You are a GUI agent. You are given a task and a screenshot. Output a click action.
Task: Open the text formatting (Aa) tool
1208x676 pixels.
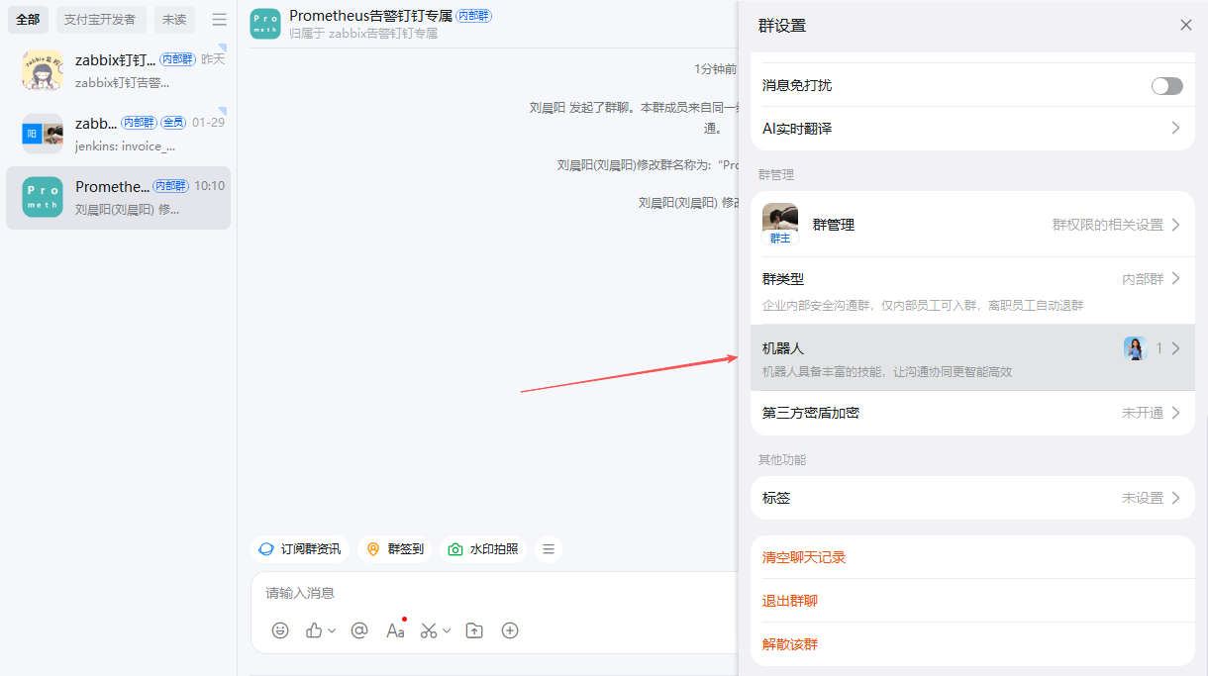tap(395, 630)
